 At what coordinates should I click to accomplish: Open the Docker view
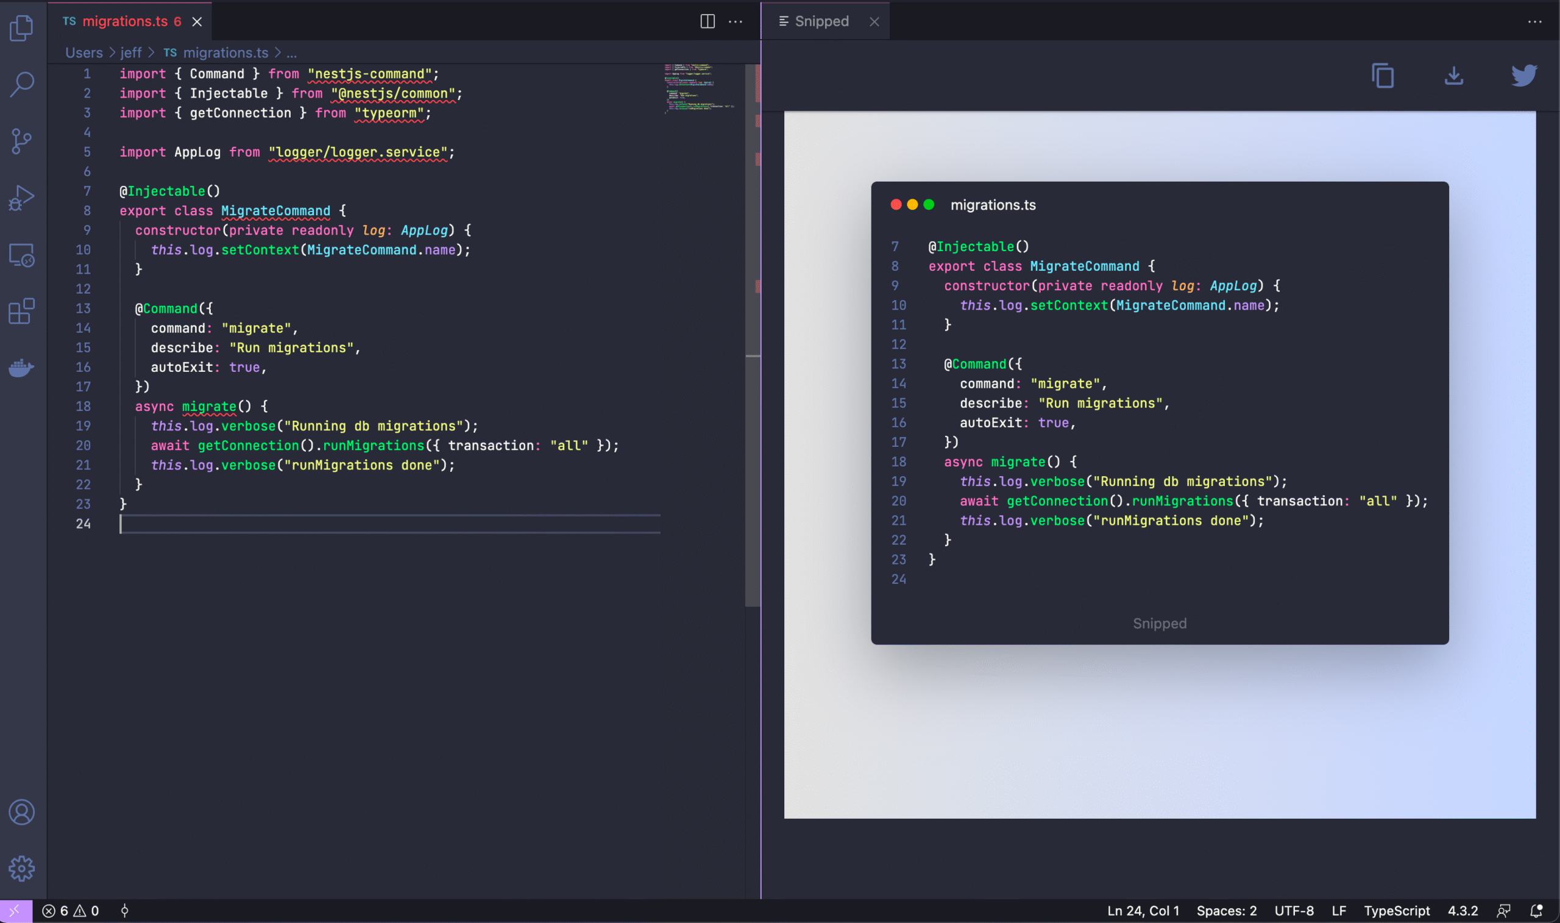[x=23, y=367]
